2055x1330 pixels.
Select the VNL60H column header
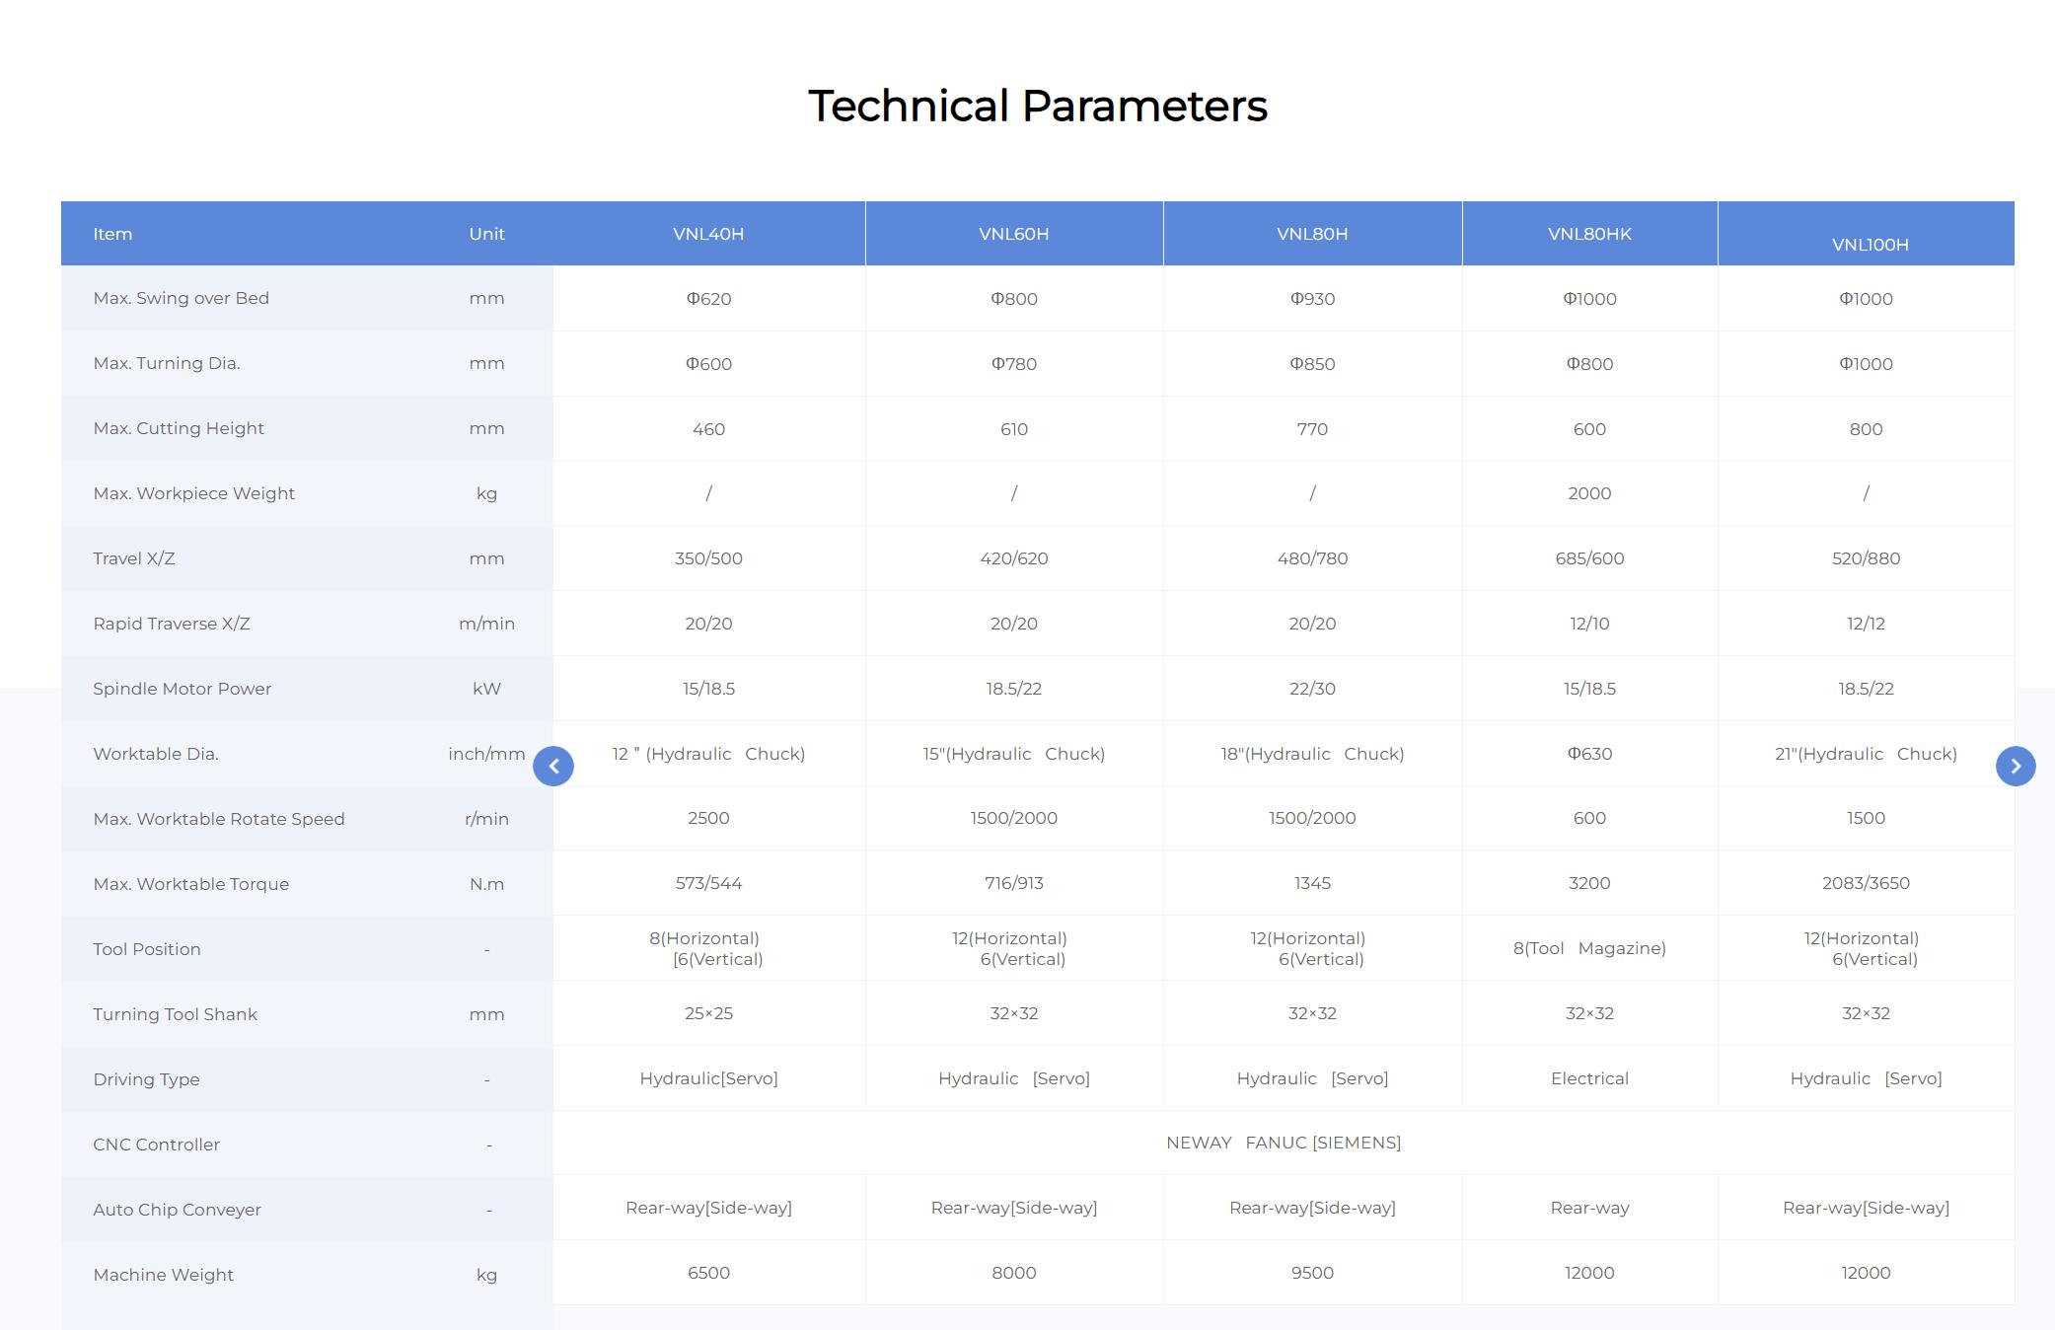pyautogui.click(x=1014, y=234)
